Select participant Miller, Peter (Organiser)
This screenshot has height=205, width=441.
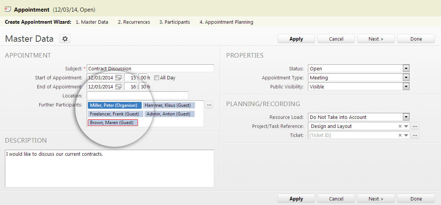[x=115, y=105]
